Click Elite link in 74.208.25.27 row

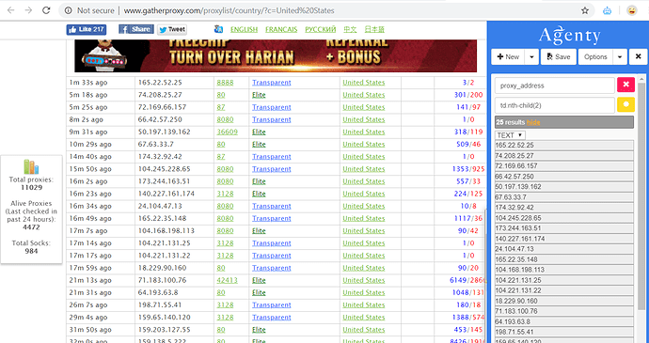tap(259, 95)
